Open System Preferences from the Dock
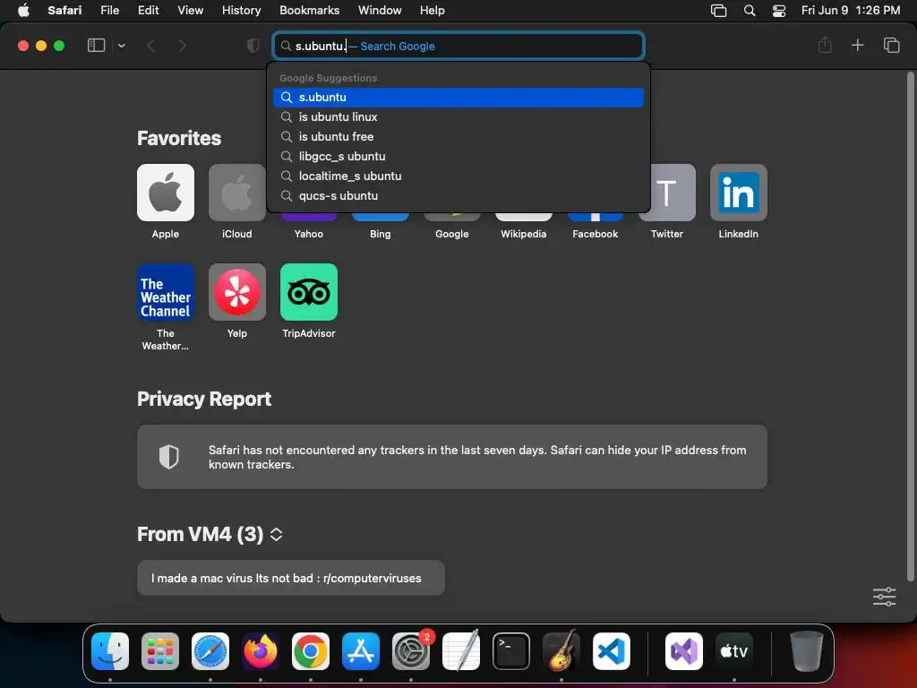 411,651
